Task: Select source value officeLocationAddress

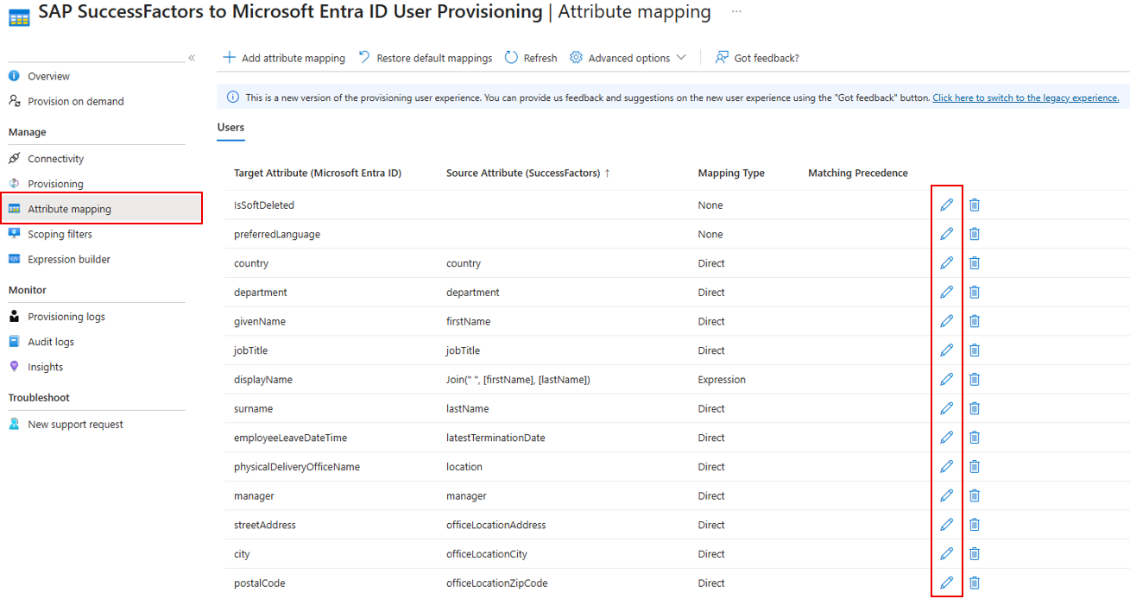Action: (496, 525)
